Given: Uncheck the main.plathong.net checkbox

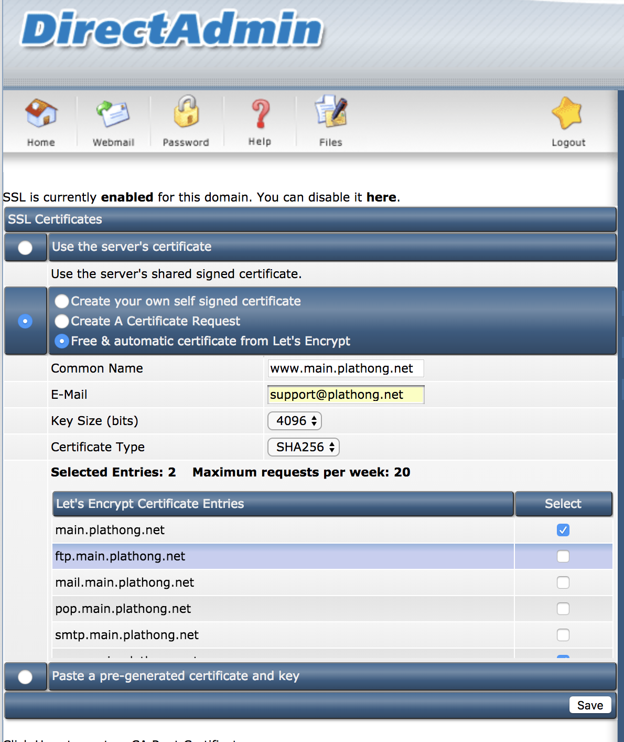Looking at the screenshot, I should [563, 530].
